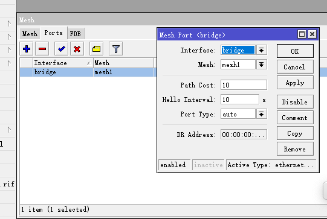
Task: Expand the first sidebar menu arrow
Action: [x=9, y=24]
